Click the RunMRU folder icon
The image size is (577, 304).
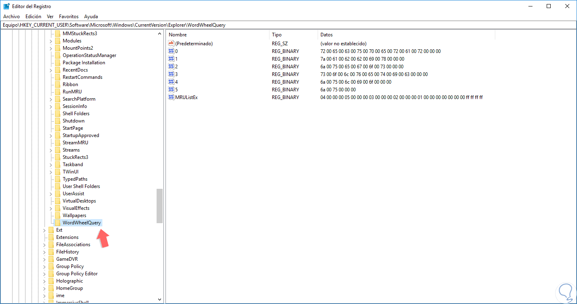tap(57, 92)
